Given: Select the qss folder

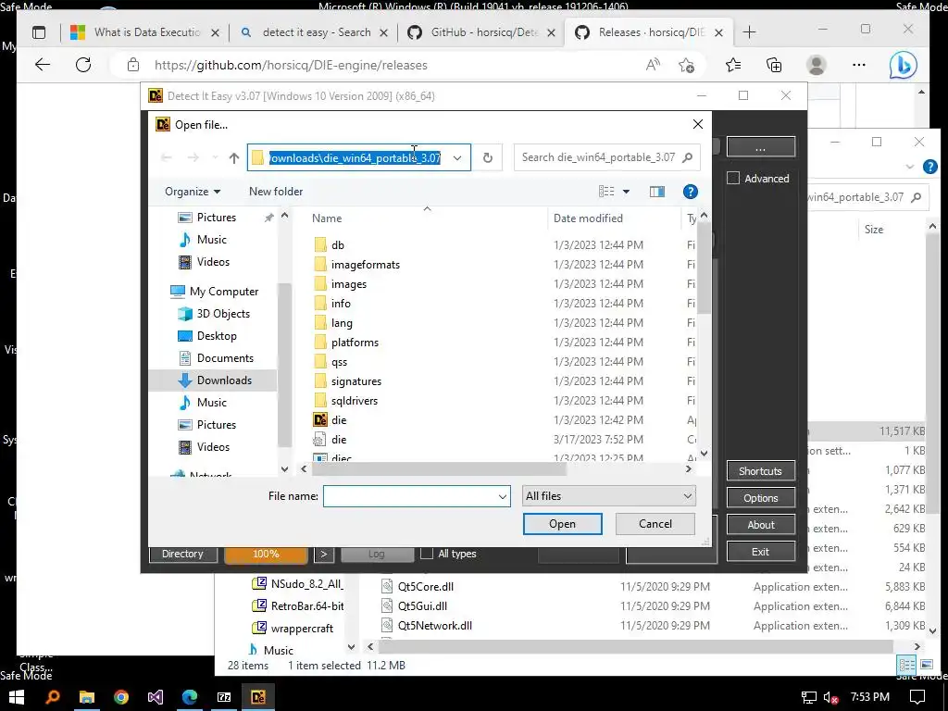Looking at the screenshot, I should 339,362.
